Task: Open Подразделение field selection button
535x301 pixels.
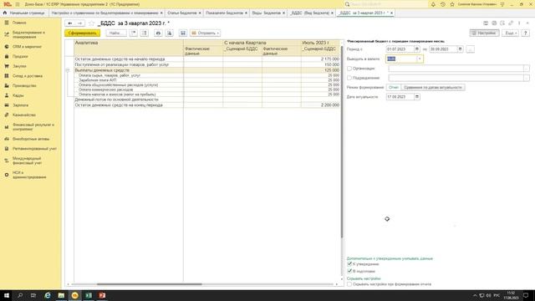Action: 527,78
